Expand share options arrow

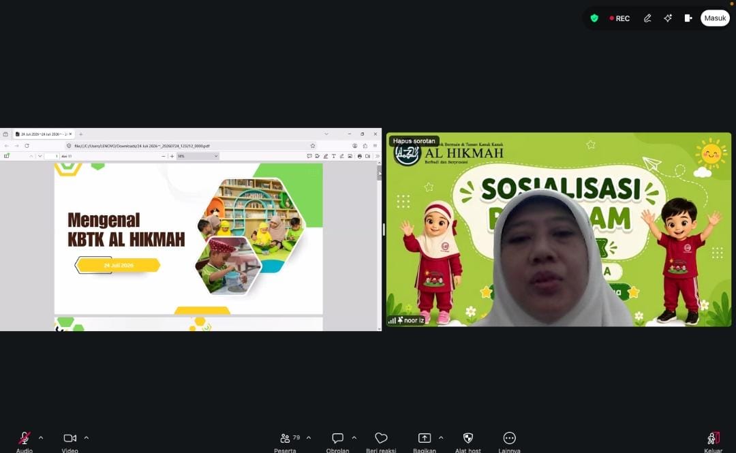441,438
